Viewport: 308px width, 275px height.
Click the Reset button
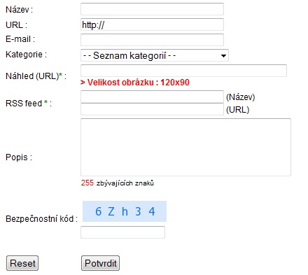tap(22, 263)
